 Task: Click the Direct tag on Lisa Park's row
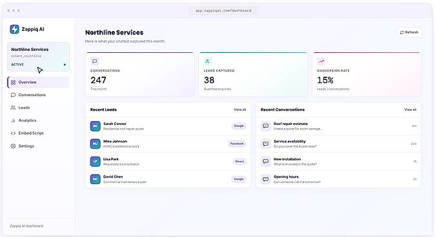(x=239, y=162)
